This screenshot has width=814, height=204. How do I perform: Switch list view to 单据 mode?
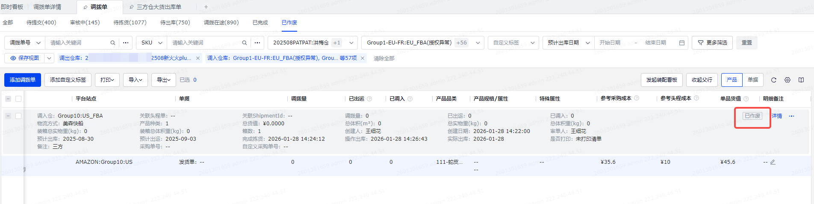[753, 80]
